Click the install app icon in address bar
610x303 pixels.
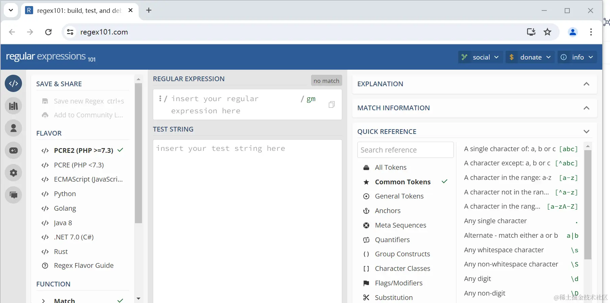pyautogui.click(x=531, y=32)
